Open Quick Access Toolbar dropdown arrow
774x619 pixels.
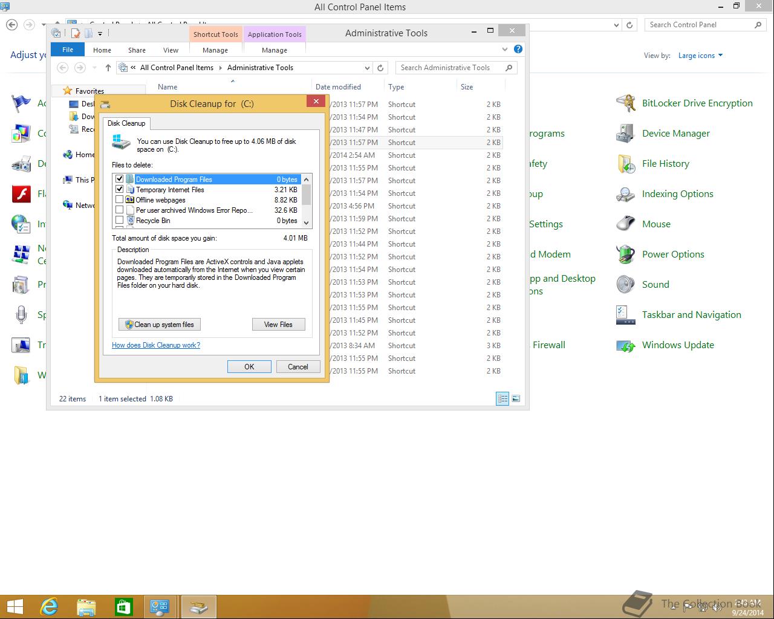click(100, 33)
